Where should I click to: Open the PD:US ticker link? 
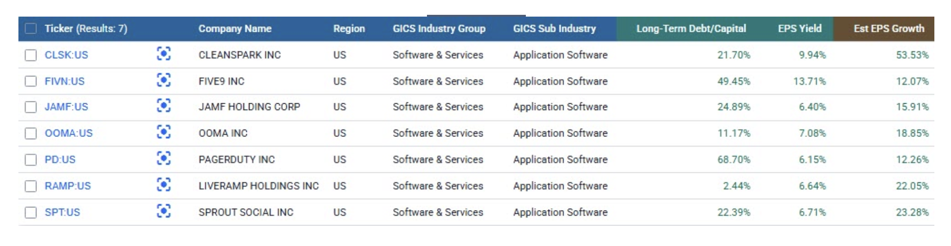coord(60,159)
